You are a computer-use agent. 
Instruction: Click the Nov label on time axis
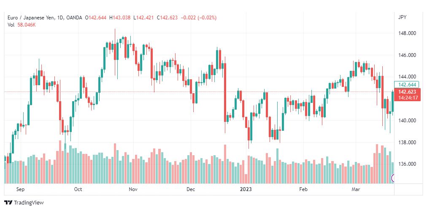tap(133, 190)
